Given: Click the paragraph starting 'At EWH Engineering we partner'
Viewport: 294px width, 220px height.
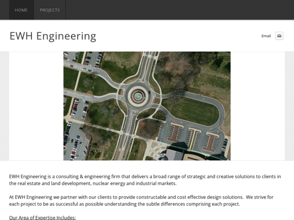Looking at the screenshot, I should click(x=141, y=200).
